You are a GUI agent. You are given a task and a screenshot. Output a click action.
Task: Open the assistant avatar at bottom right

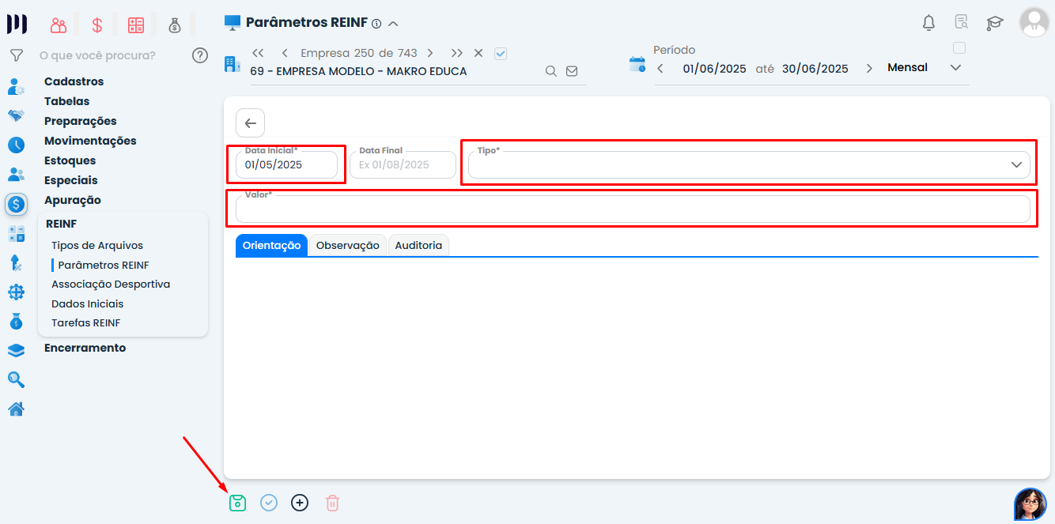pos(1030,503)
